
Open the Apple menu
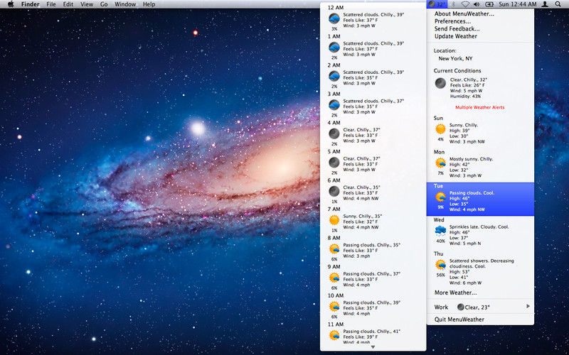[11, 4]
